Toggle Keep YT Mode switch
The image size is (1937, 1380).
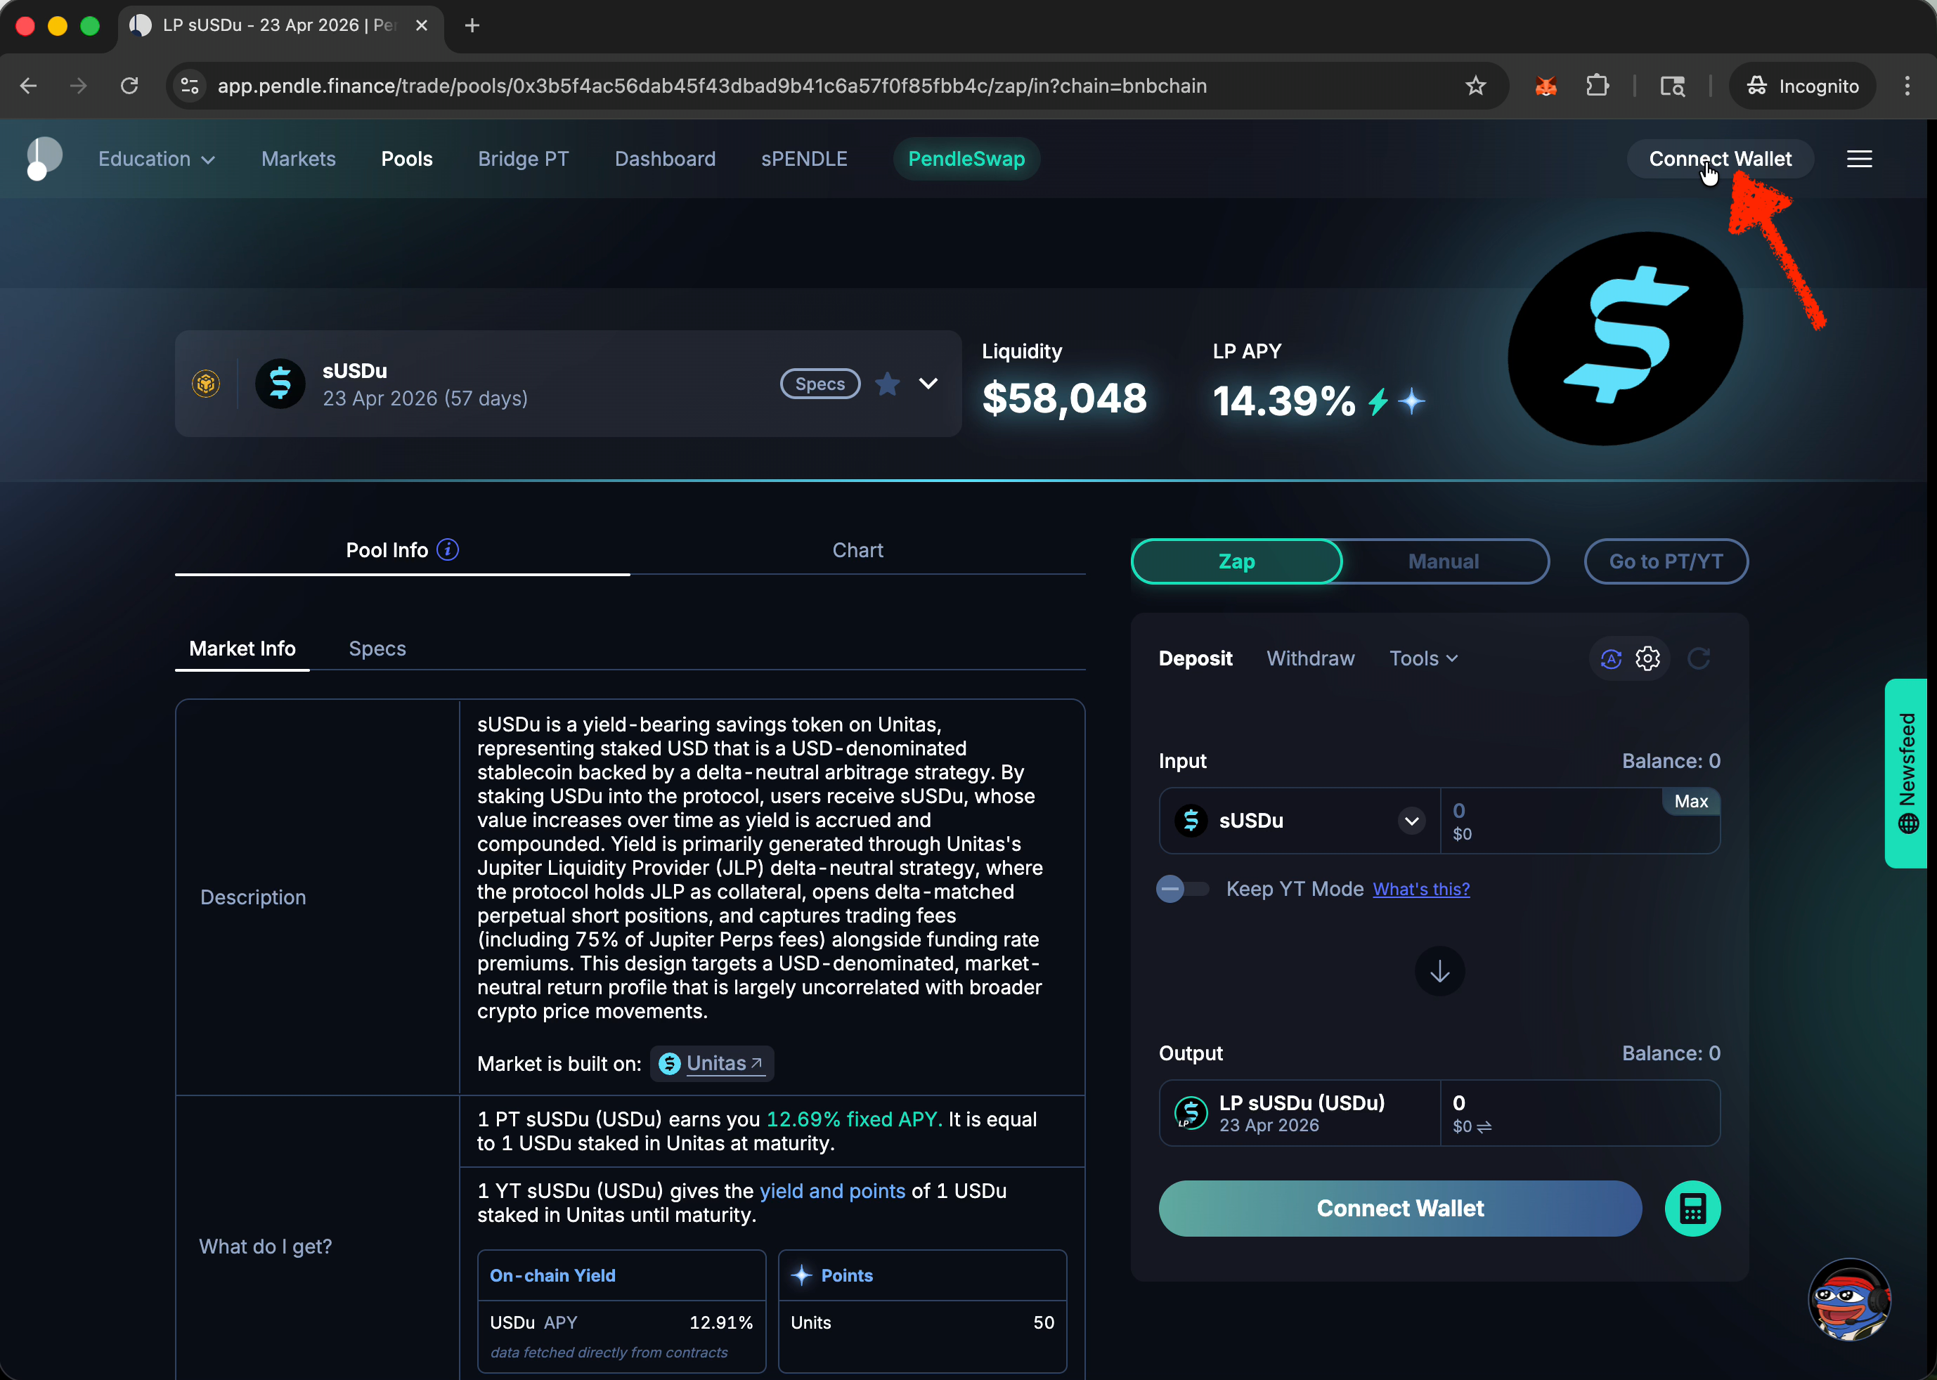point(1182,889)
